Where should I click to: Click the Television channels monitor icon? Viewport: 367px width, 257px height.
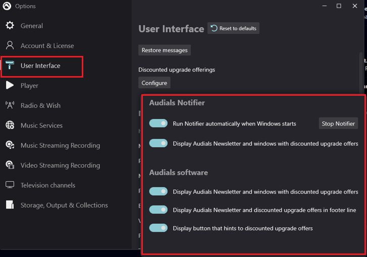pyautogui.click(x=10, y=185)
